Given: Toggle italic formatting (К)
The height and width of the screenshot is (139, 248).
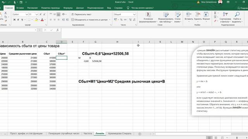Looking at the screenshot, I should pos(18,20).
